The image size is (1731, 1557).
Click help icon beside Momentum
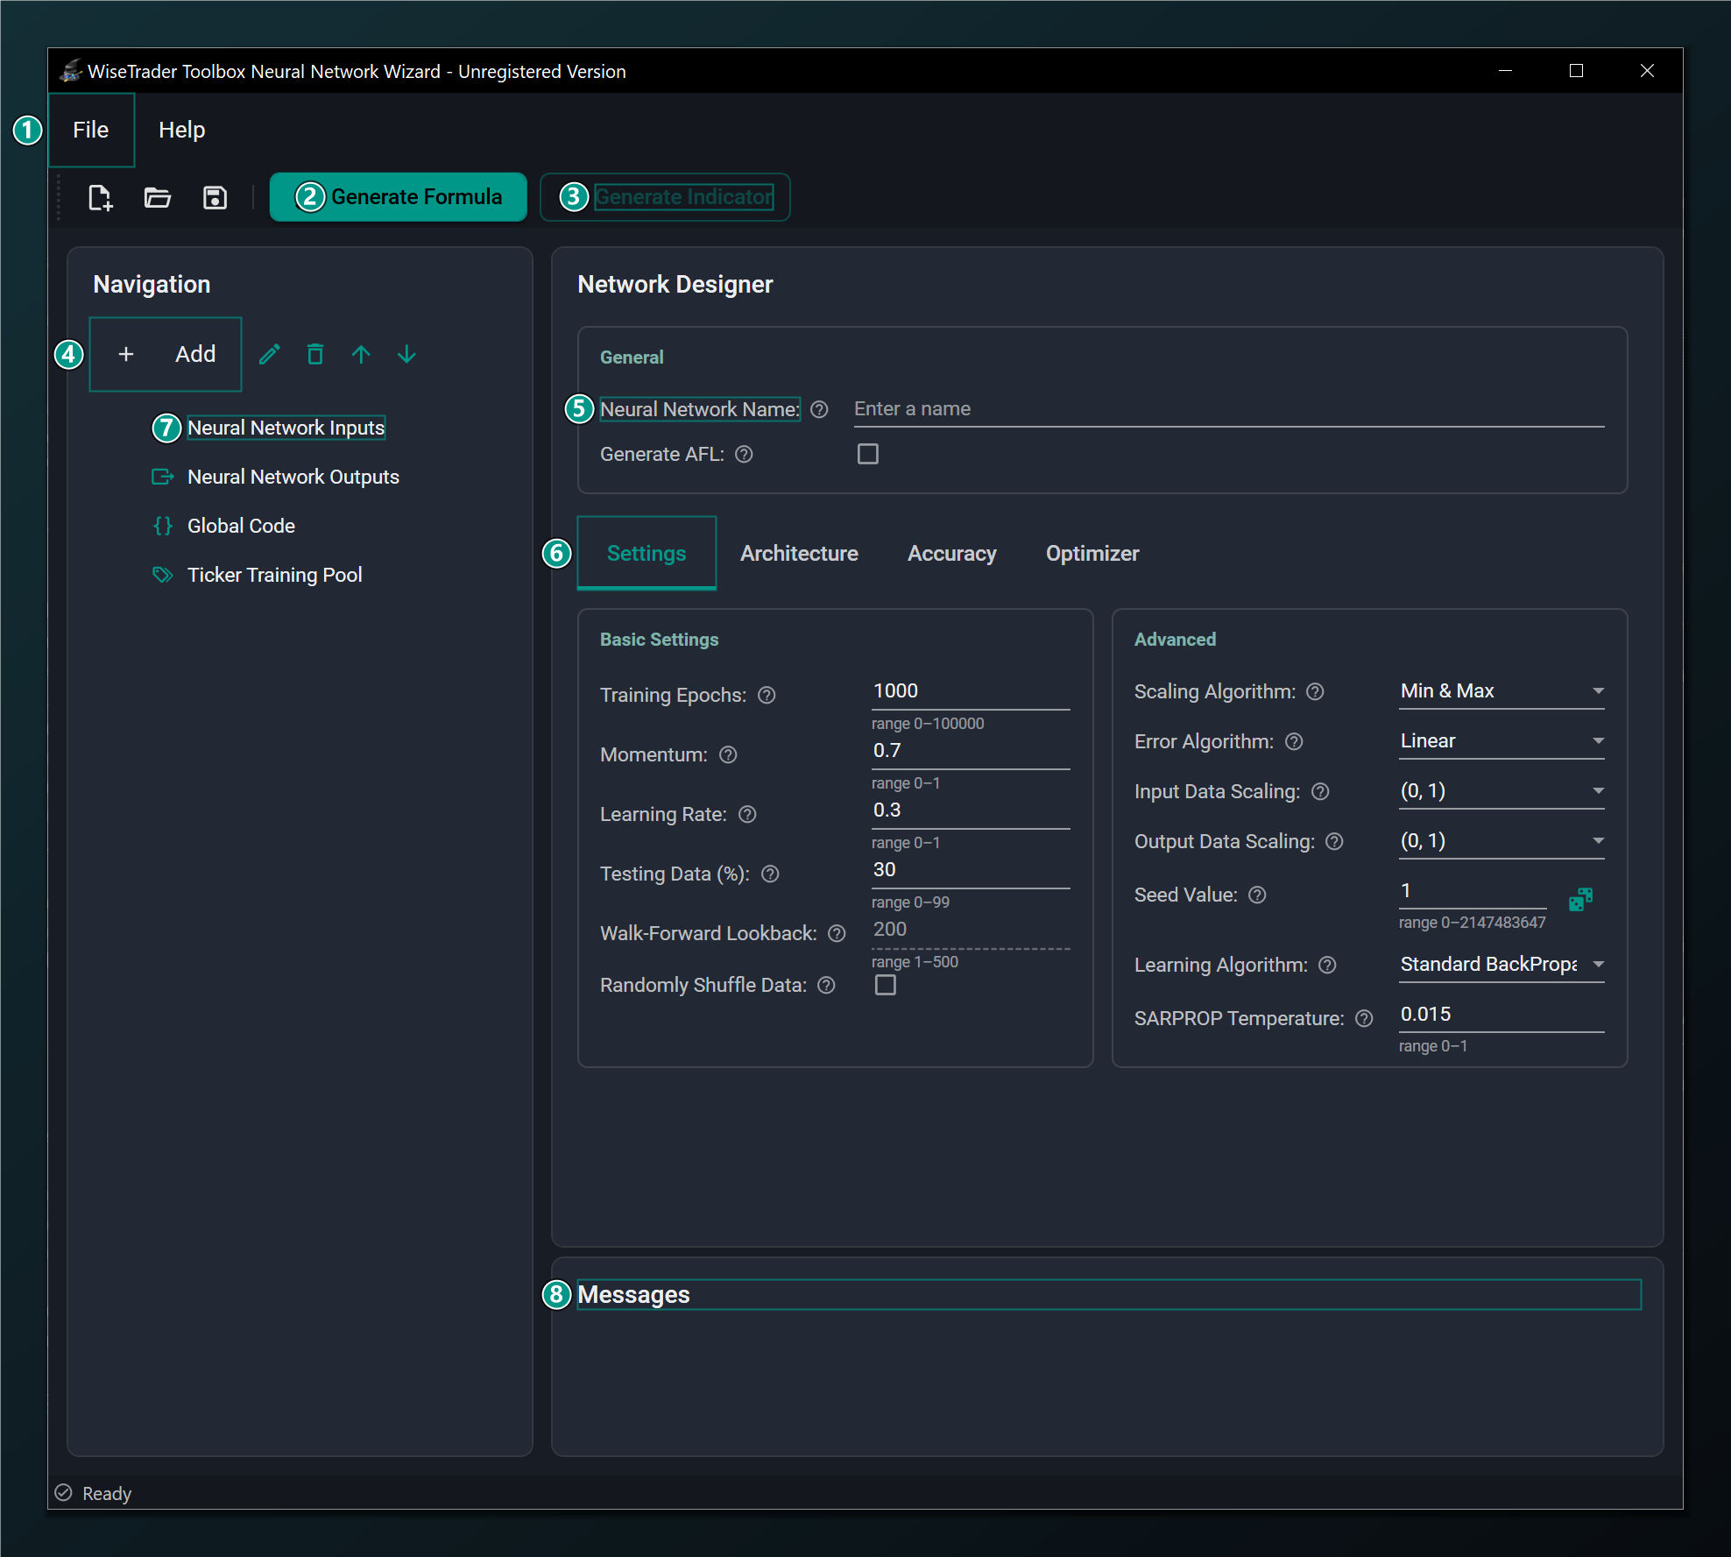[x=728, y=754]
